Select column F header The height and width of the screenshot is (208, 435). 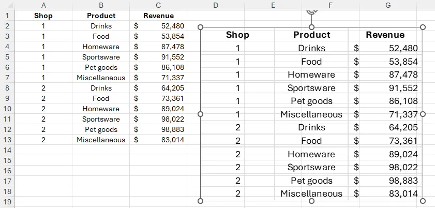331,5
